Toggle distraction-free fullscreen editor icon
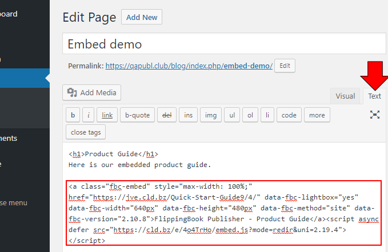Screen dimensions: 388x252 [375, 115]
